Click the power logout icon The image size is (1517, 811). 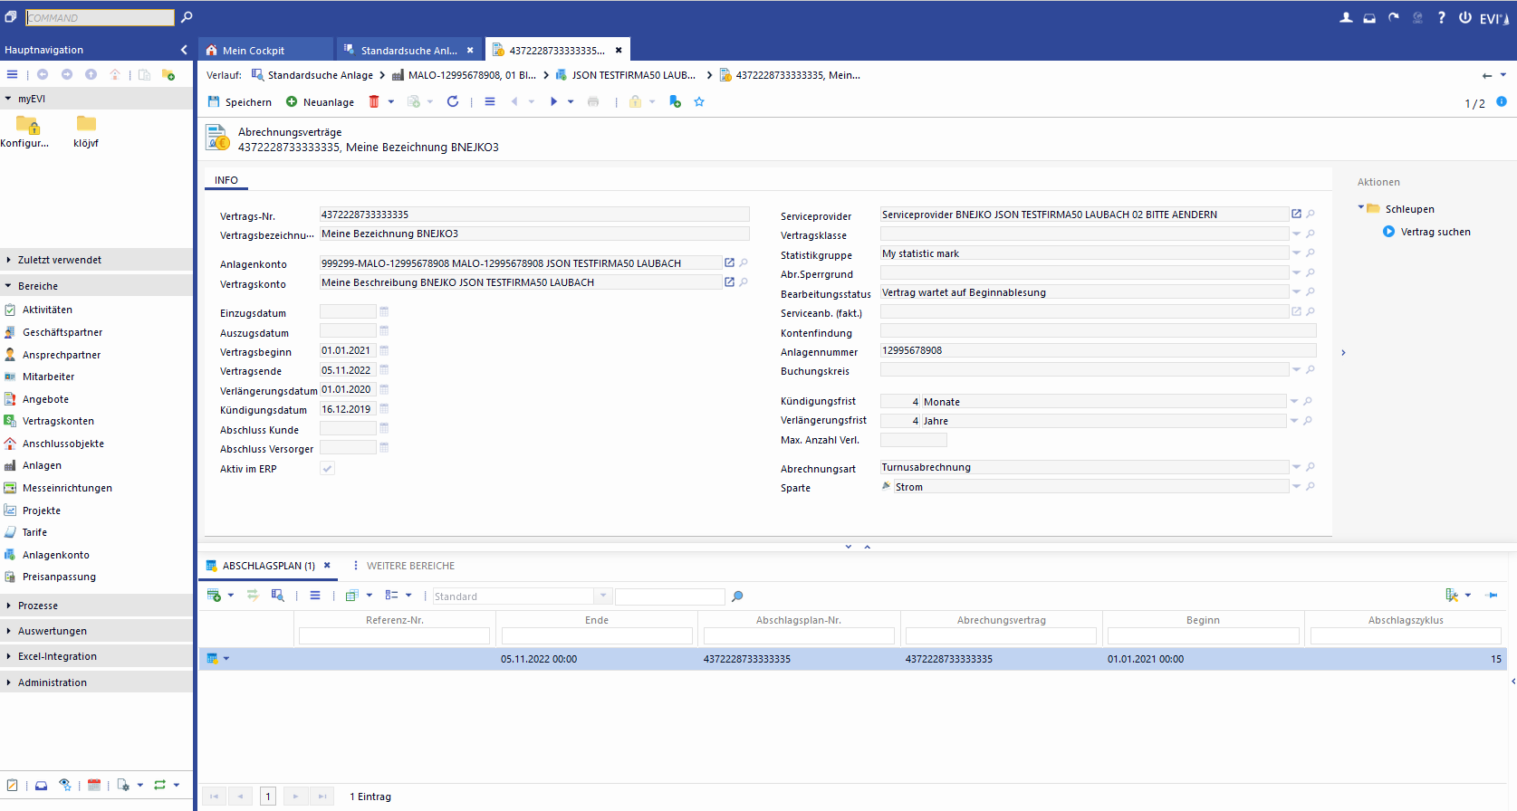[1464, 18]
